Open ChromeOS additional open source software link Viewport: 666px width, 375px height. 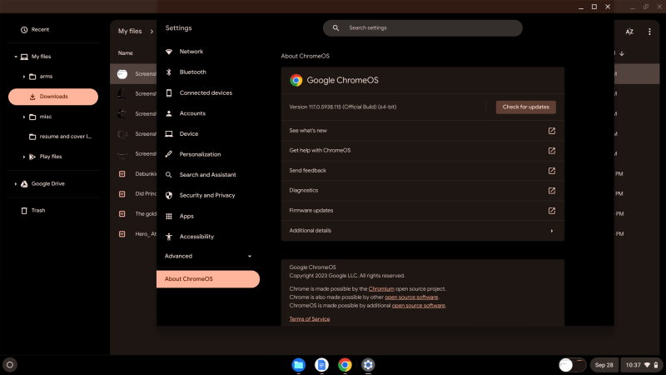click(419, 306)
